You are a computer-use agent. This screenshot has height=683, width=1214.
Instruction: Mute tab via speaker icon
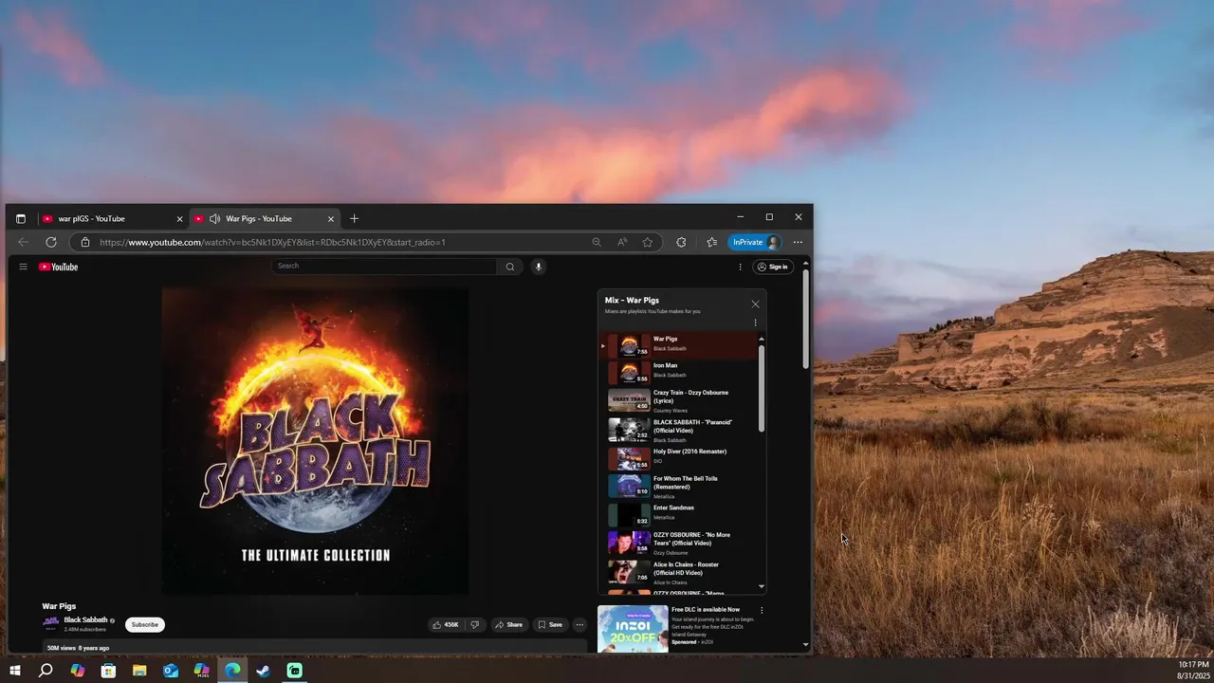tap(214, 219)
